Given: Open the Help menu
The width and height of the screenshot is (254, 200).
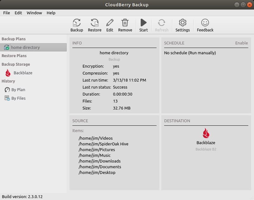Looking at the screenshot, I should (51, 13).
